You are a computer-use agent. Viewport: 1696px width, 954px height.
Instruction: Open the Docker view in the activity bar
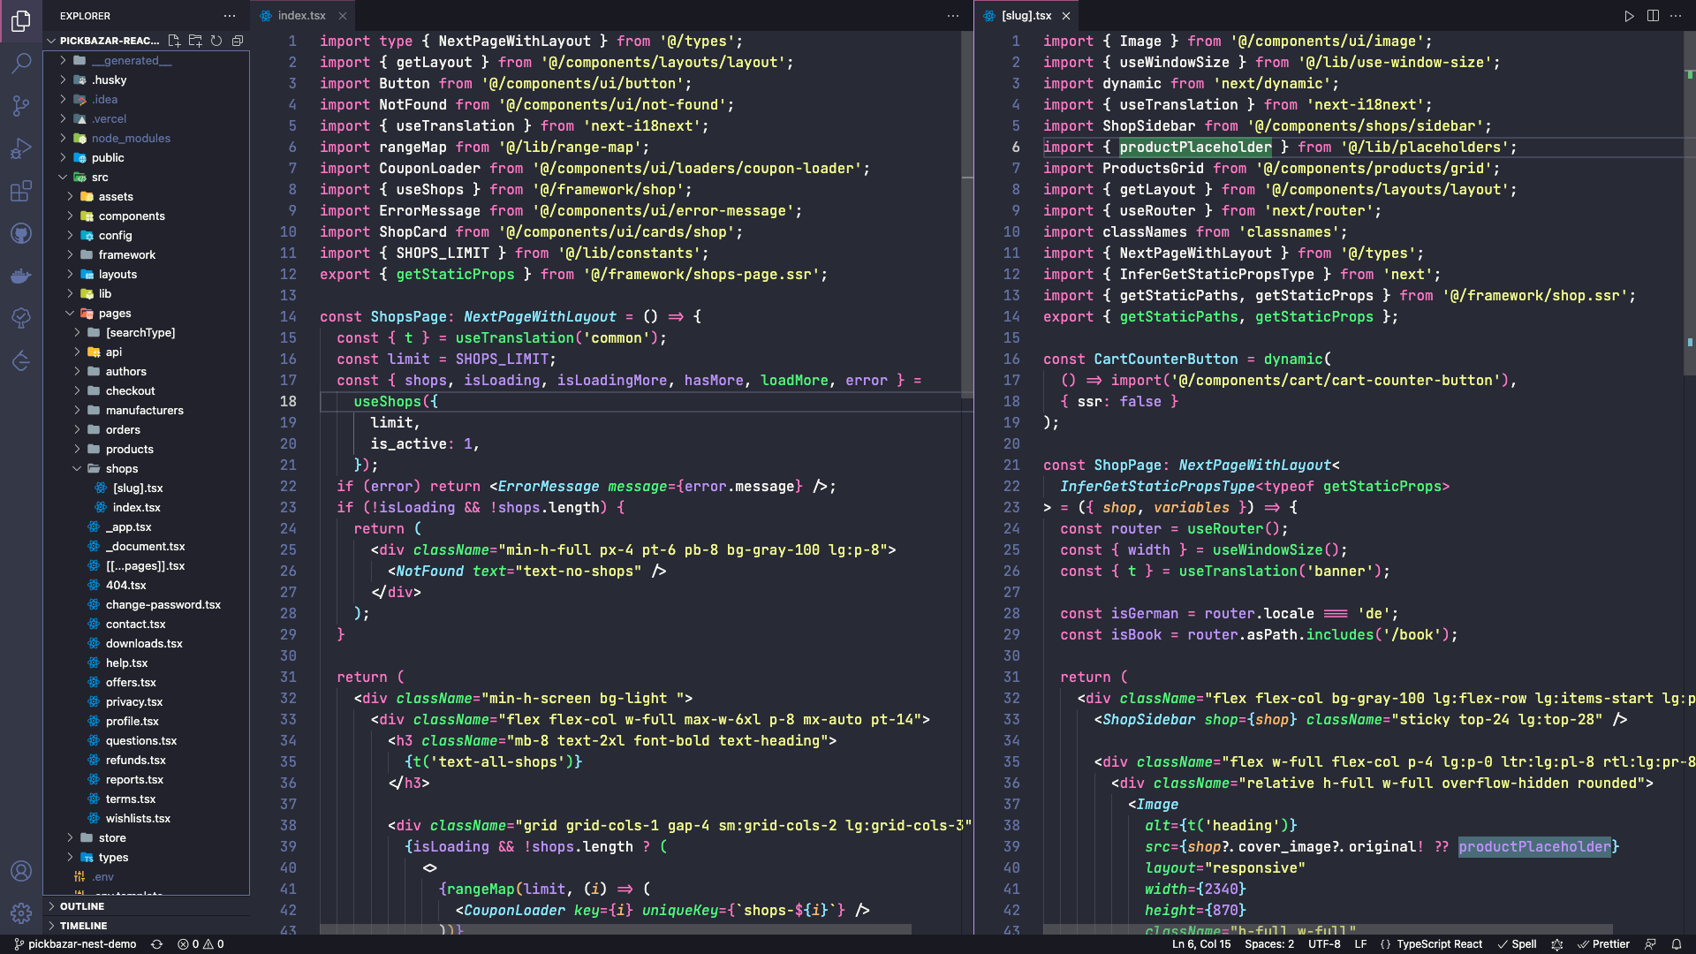point(21,276)
